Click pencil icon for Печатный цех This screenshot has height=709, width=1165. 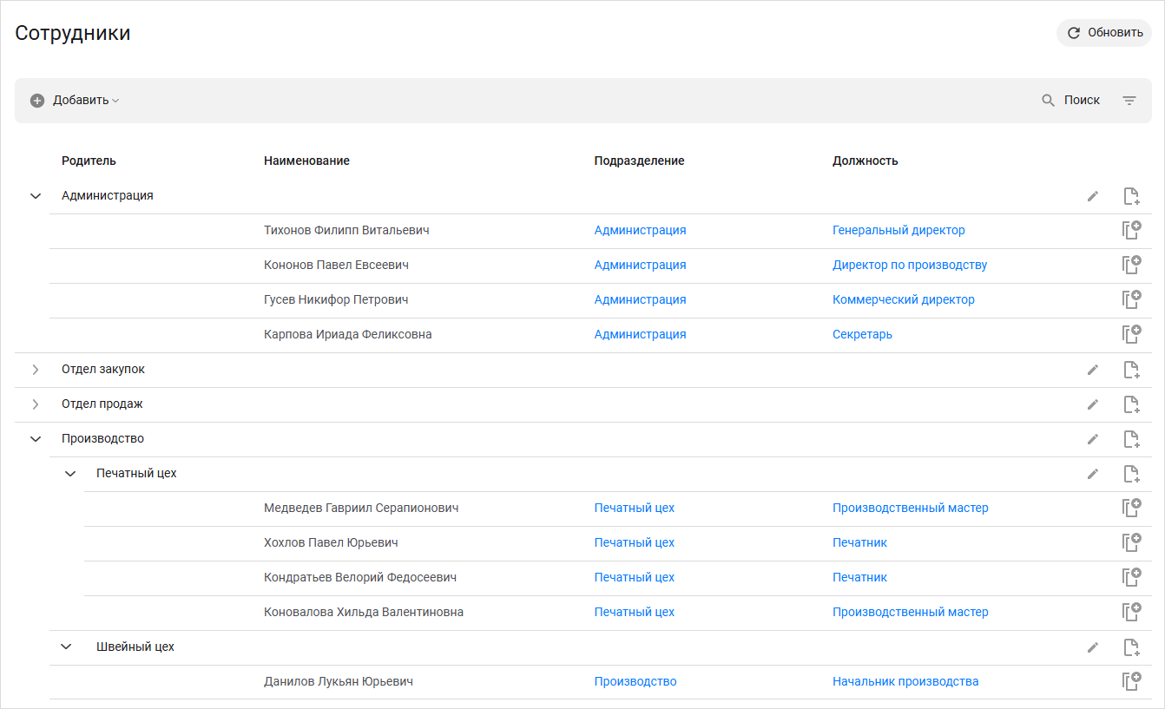1092,474
